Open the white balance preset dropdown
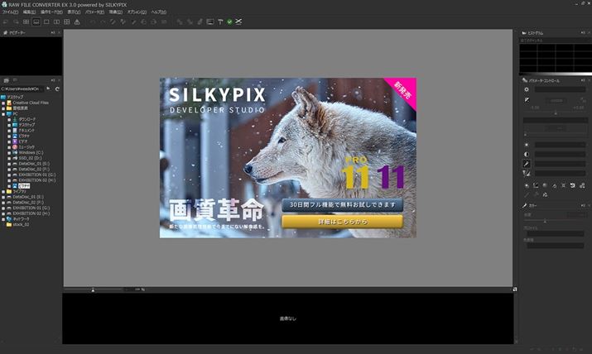Image resolution: width=592 pixels, height=354 pixels. click(x=560, y=89)
